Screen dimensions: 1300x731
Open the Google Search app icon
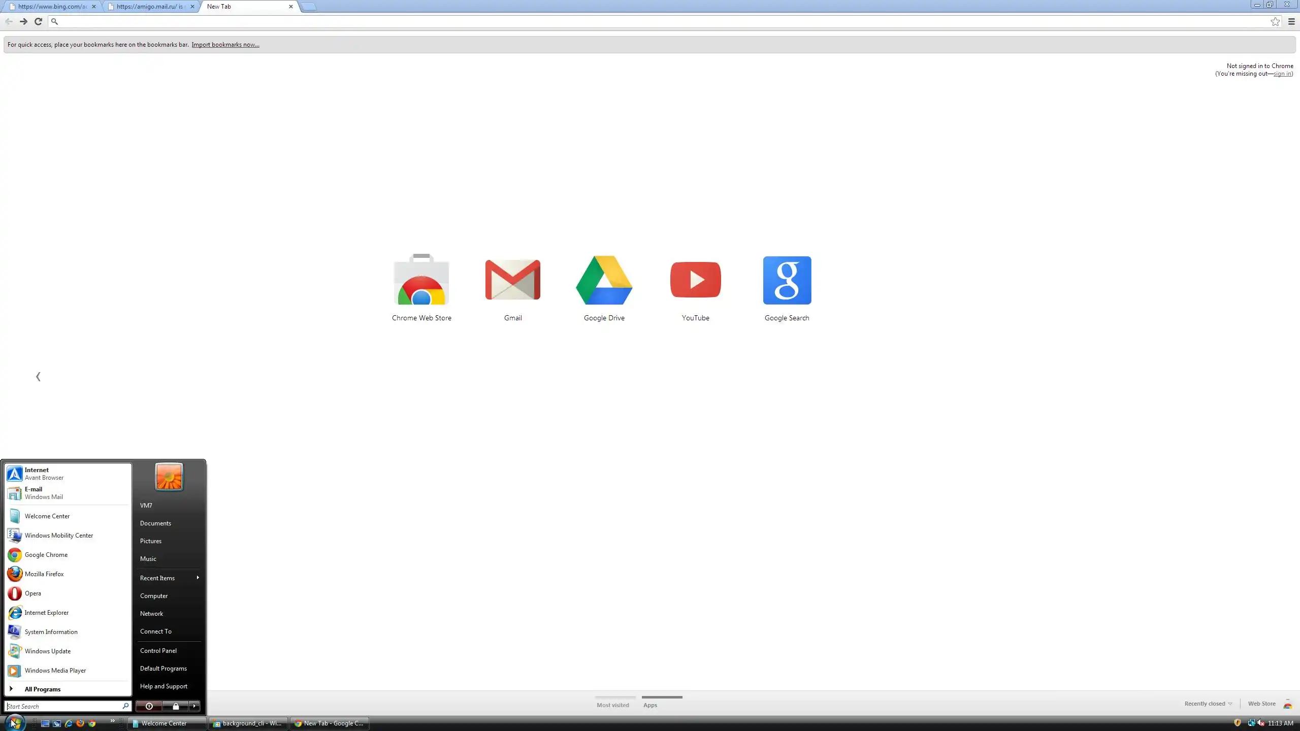(x=787, y=280)
